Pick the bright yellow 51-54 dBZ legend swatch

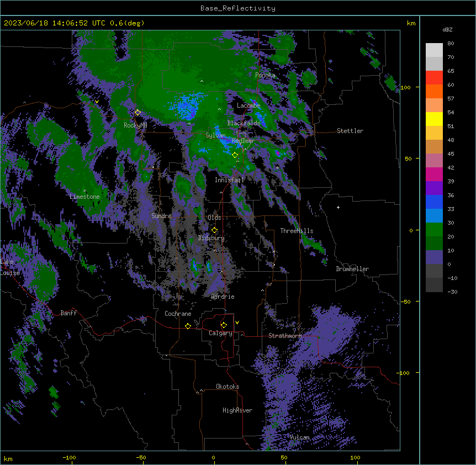[434, 119]
